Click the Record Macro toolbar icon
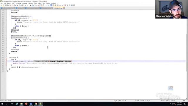188x106 pixels. [65, 5]
